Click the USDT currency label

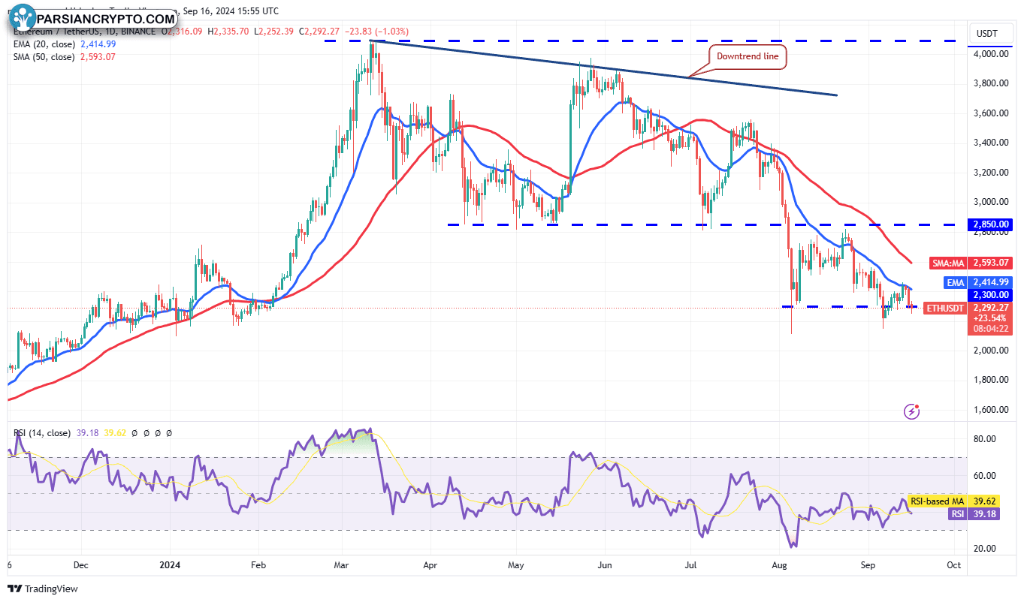tap(986, 33)
